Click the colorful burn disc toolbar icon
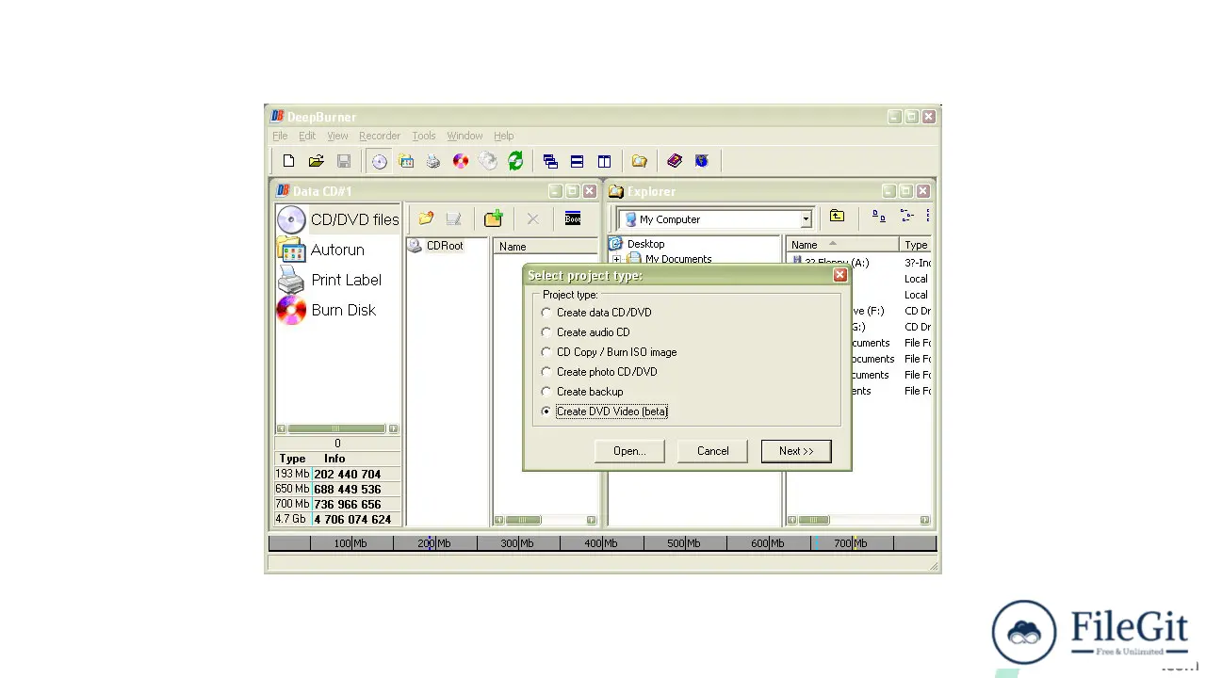This screenshot has height=678, width=1206. click(x=461, y=161)
